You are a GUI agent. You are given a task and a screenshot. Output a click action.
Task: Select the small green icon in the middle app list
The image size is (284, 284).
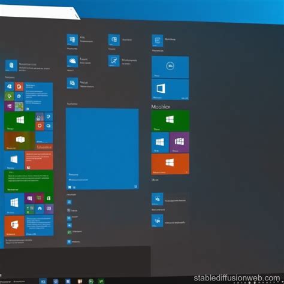click(x=70, y=232)
